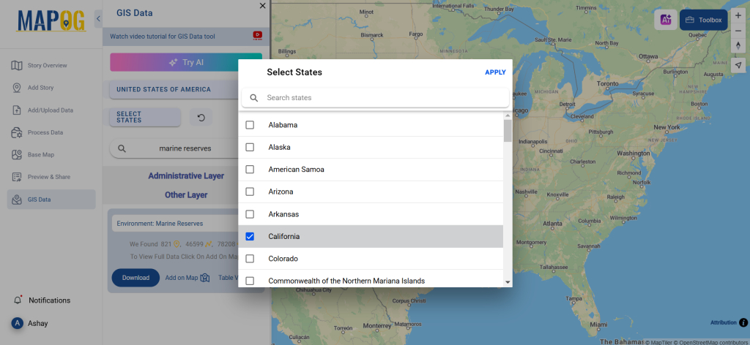
Task: Open the YouTube video tutorial icon
Action: point(257,35)
